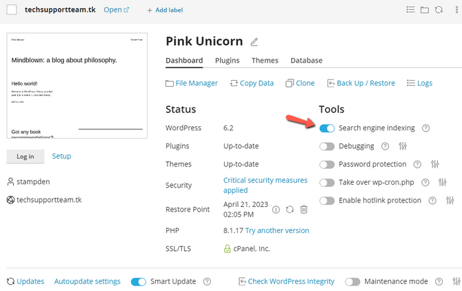Open the Database tab
This screenshot has width=462, height=291.
[x=306, y=61]
